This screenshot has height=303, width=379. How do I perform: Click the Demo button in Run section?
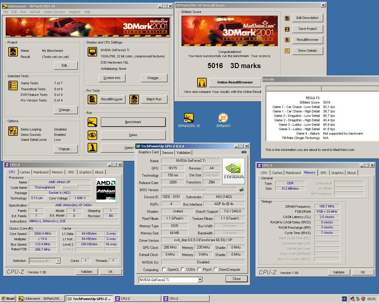[133, 135]
